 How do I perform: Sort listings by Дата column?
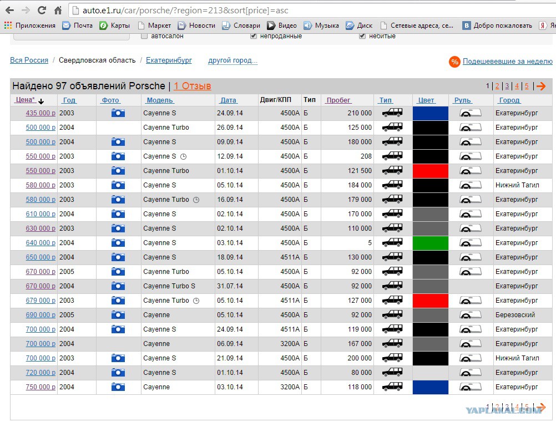click(228, 100)
